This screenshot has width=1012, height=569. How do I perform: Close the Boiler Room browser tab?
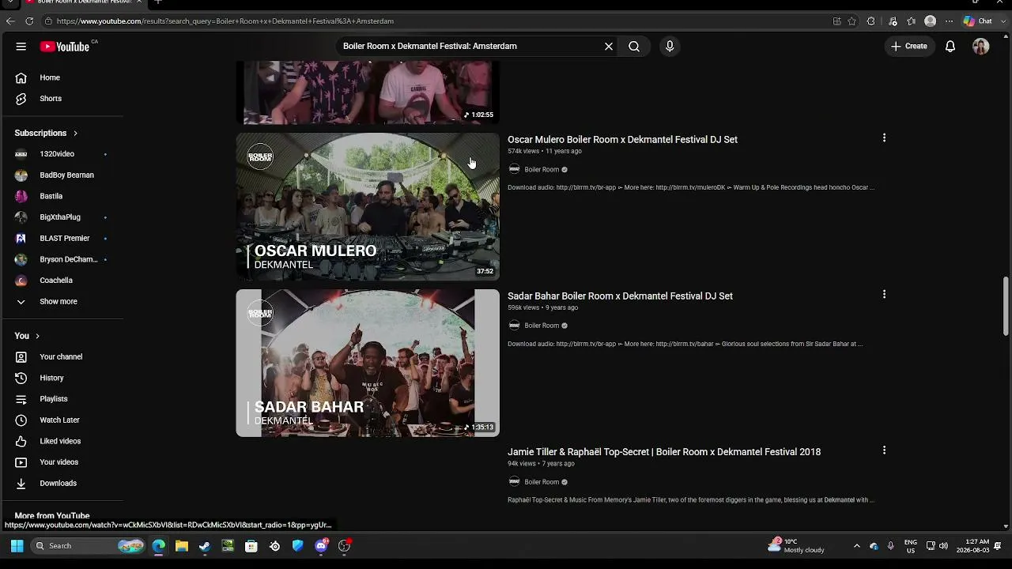pos(138,2)
